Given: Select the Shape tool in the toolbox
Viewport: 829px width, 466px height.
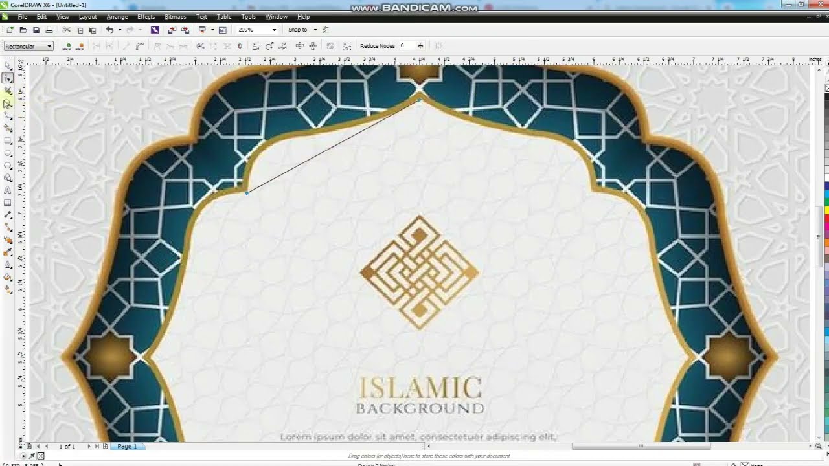Looking at the screenshot, I should point(8,78).
